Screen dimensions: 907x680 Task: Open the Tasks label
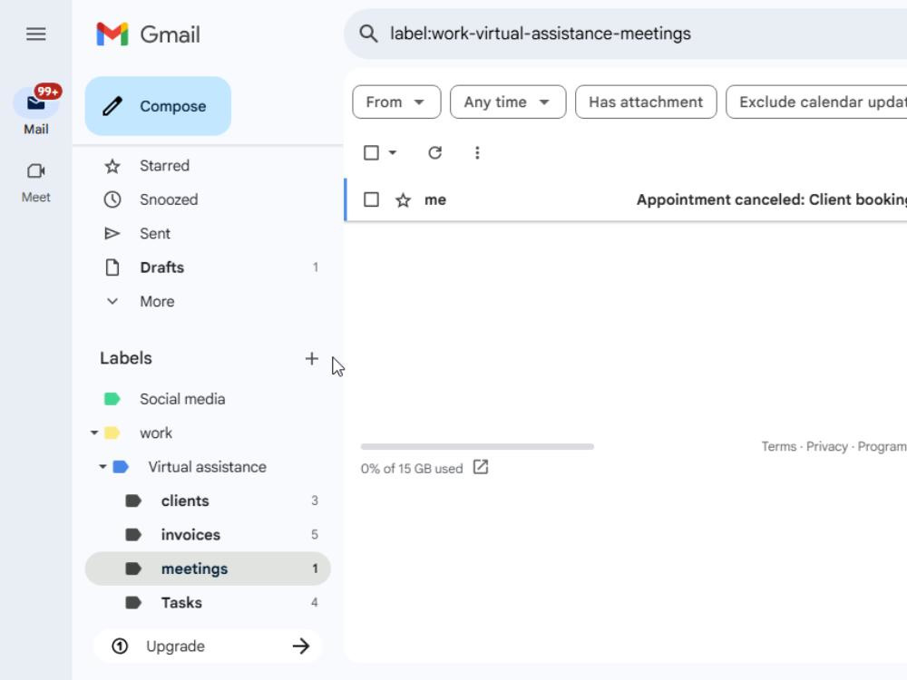(x=209, y=603)
